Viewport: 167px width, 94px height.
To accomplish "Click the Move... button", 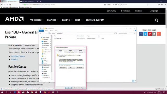I will (x=71, y=68).
